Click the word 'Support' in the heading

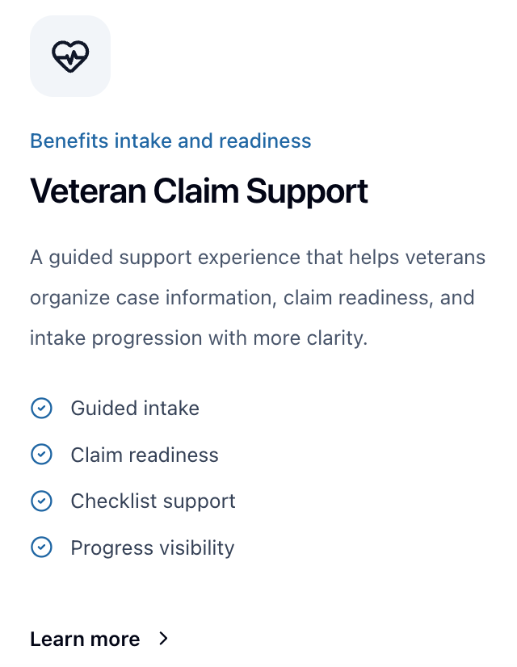click(307, 191)
